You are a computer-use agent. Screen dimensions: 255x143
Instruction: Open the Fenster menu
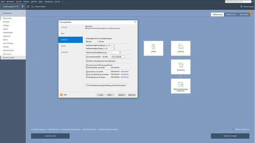click(x=57, y=1)
